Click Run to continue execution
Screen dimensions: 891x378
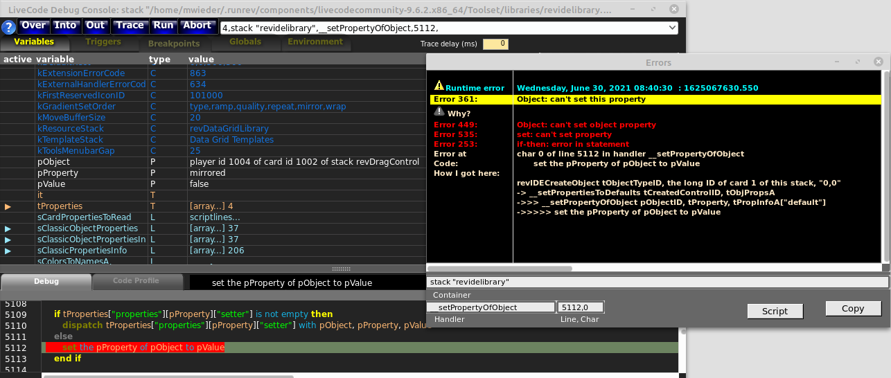[x=164, y=26]
